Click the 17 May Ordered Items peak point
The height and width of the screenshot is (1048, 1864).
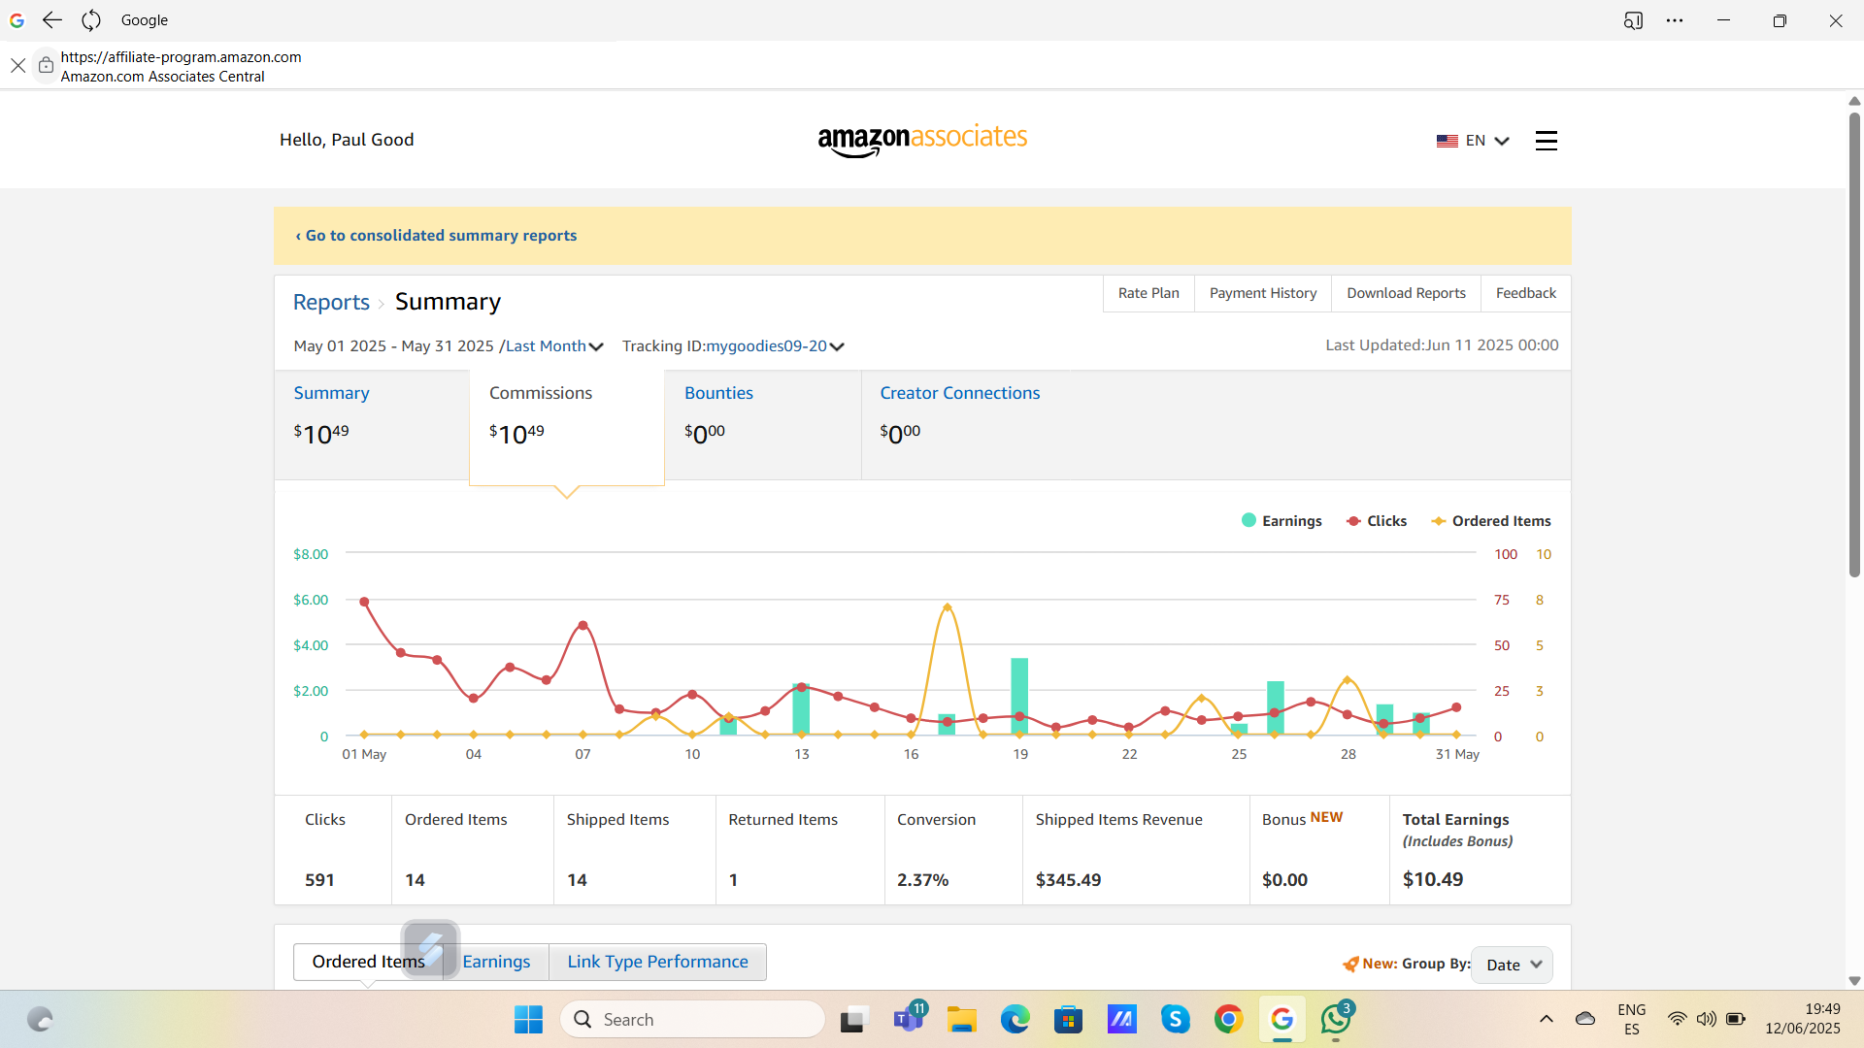(947, 607)
